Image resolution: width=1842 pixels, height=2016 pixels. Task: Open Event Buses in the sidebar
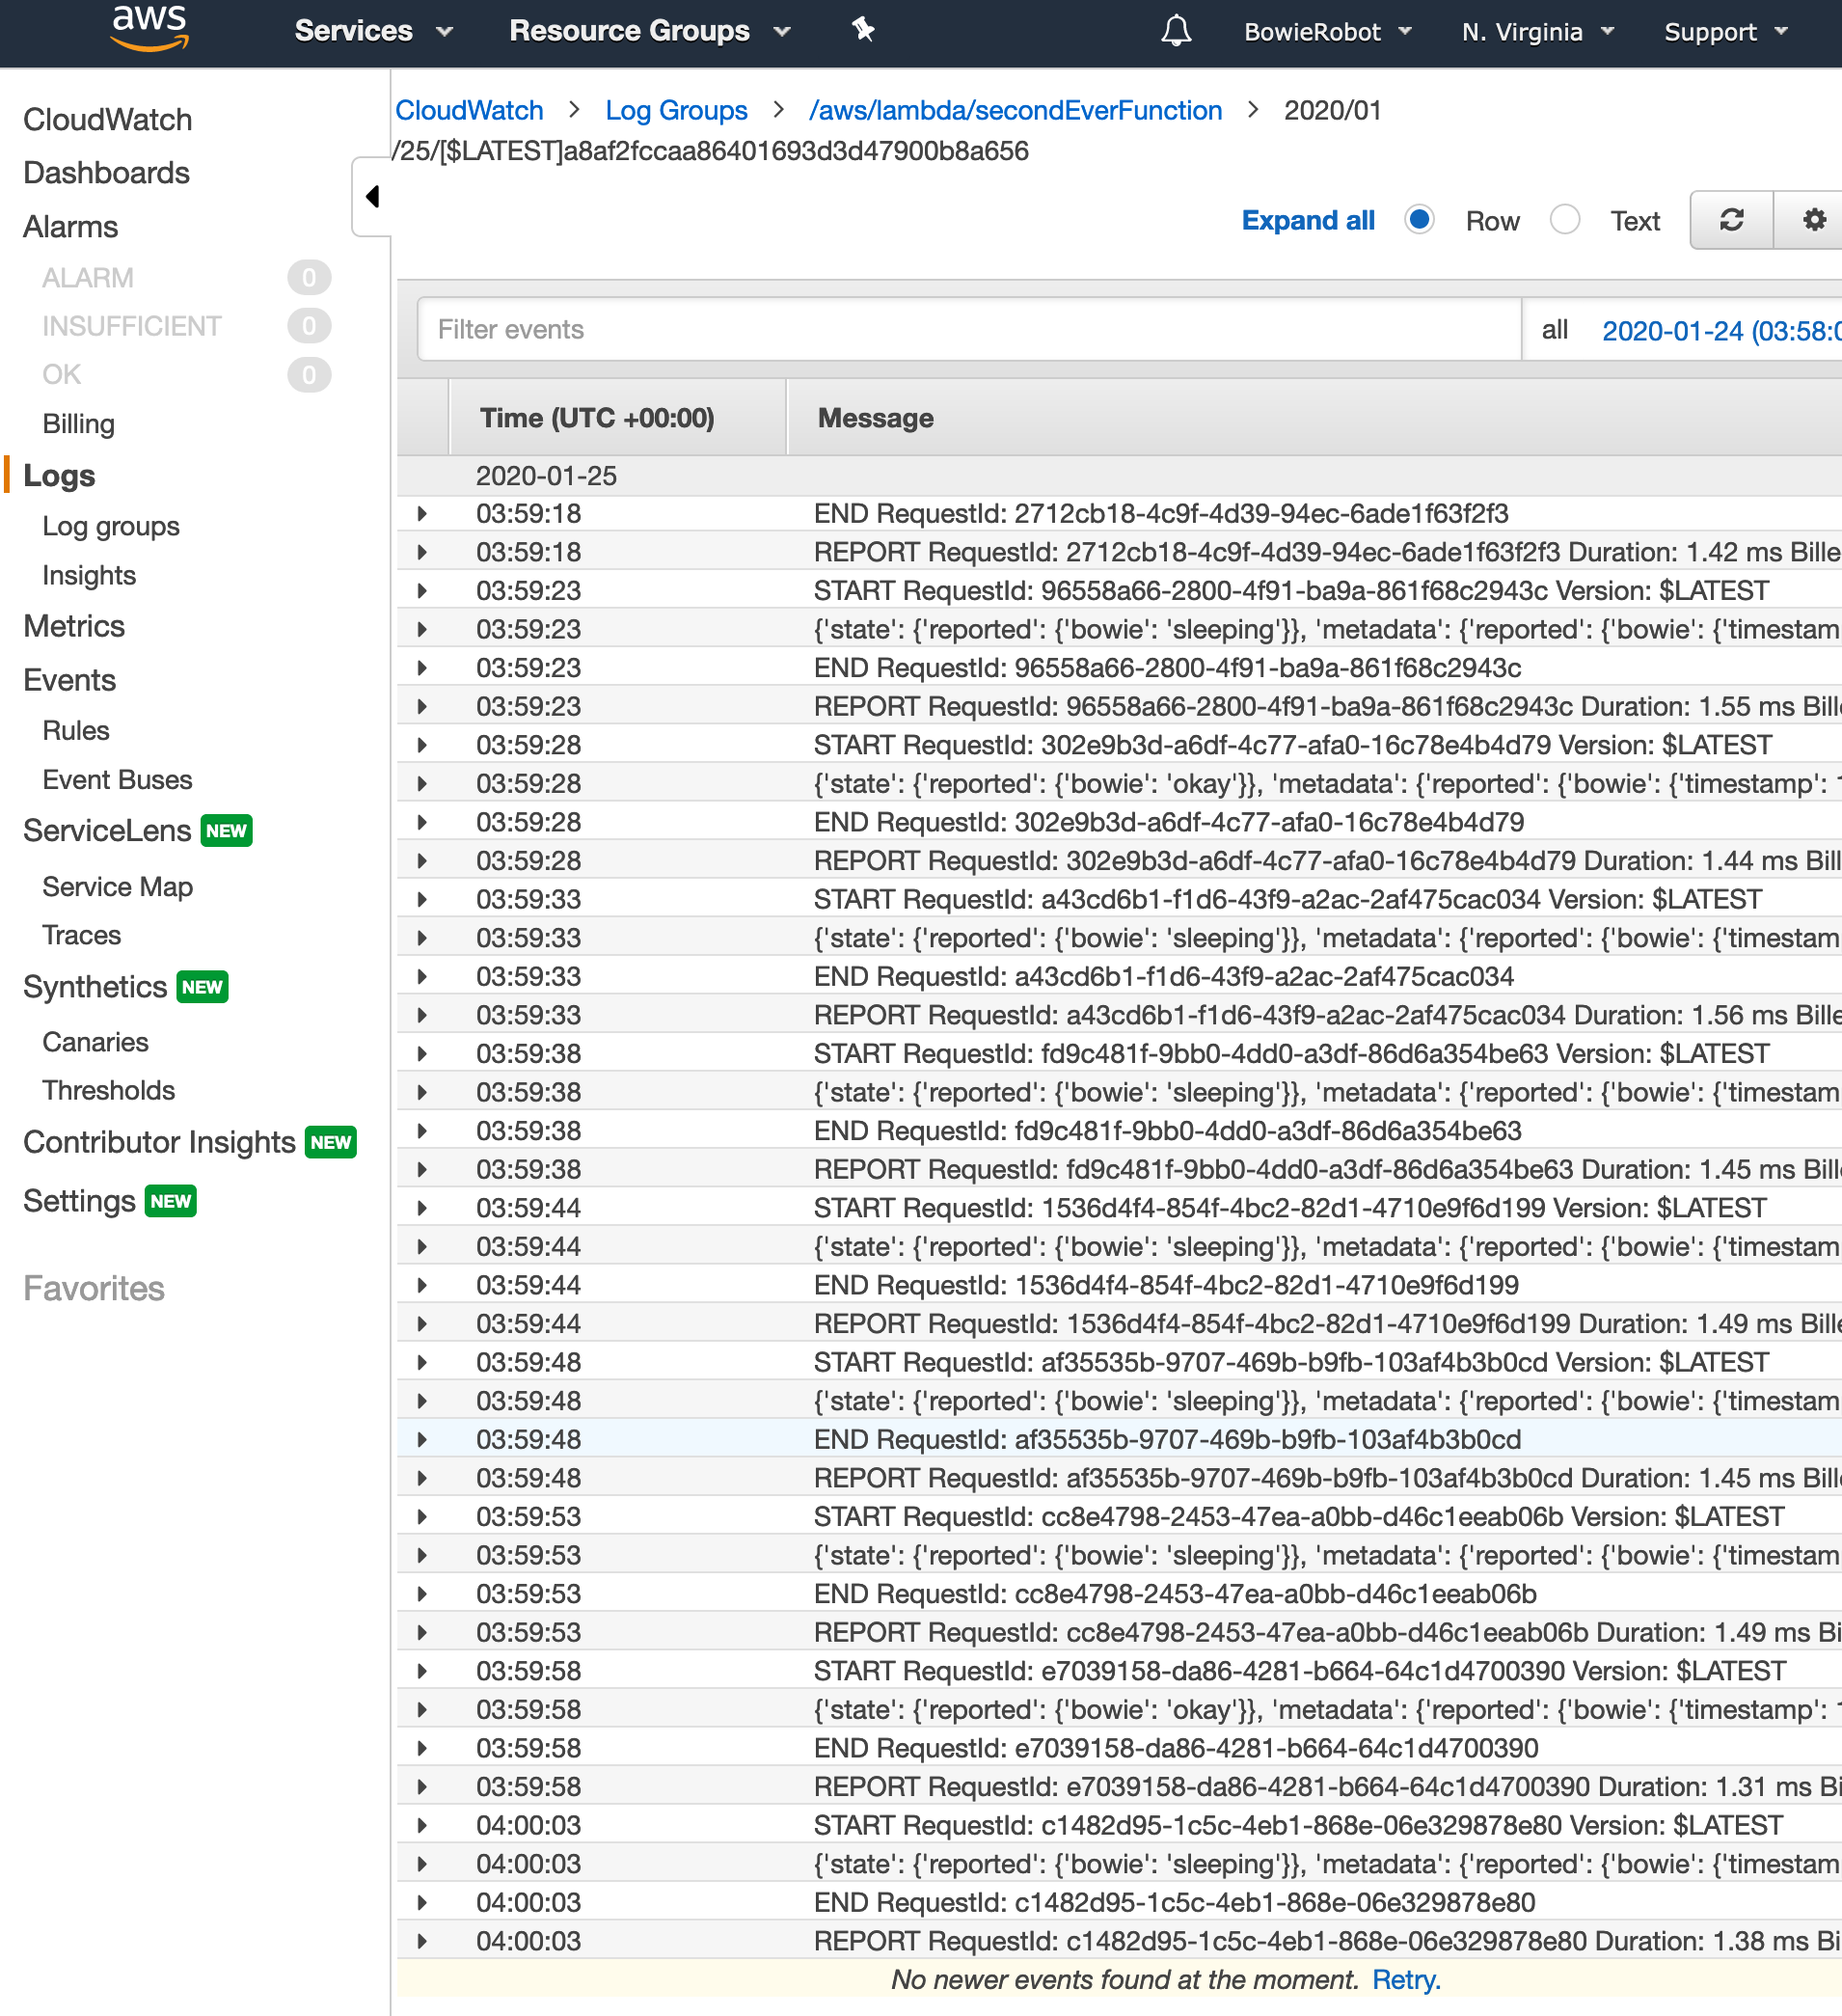(117, 779)
